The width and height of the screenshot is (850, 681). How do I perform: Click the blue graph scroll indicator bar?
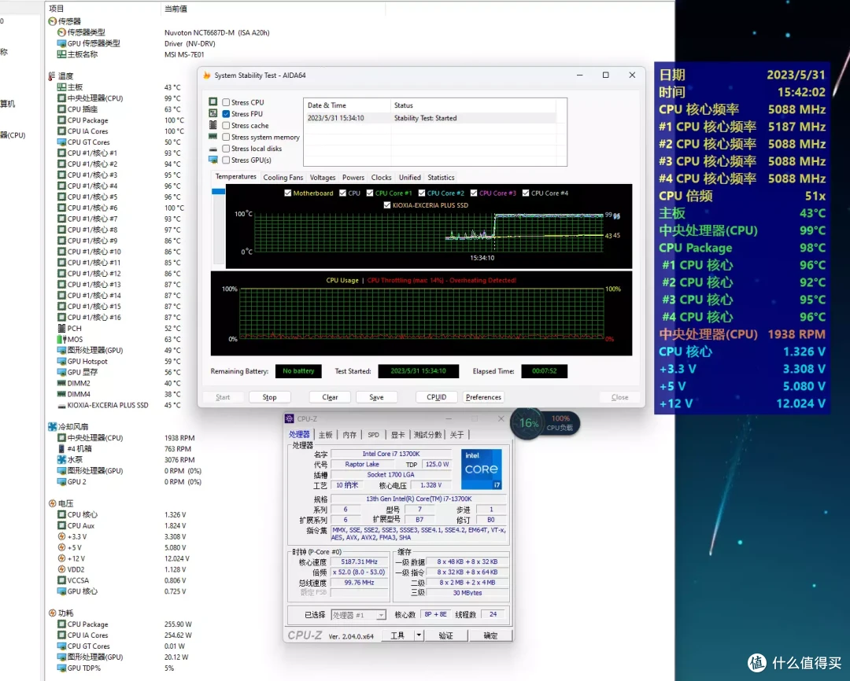219,191
